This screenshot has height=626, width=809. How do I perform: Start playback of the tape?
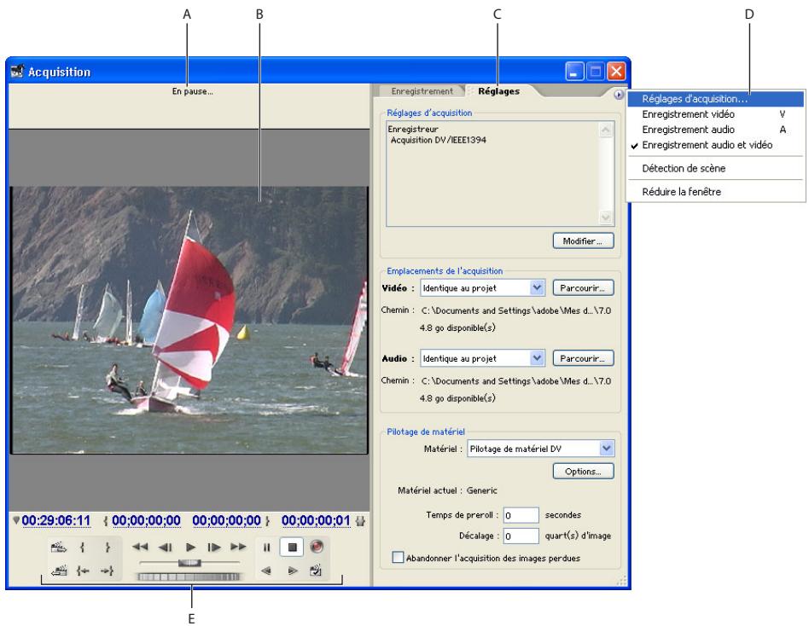coord(189,548)
